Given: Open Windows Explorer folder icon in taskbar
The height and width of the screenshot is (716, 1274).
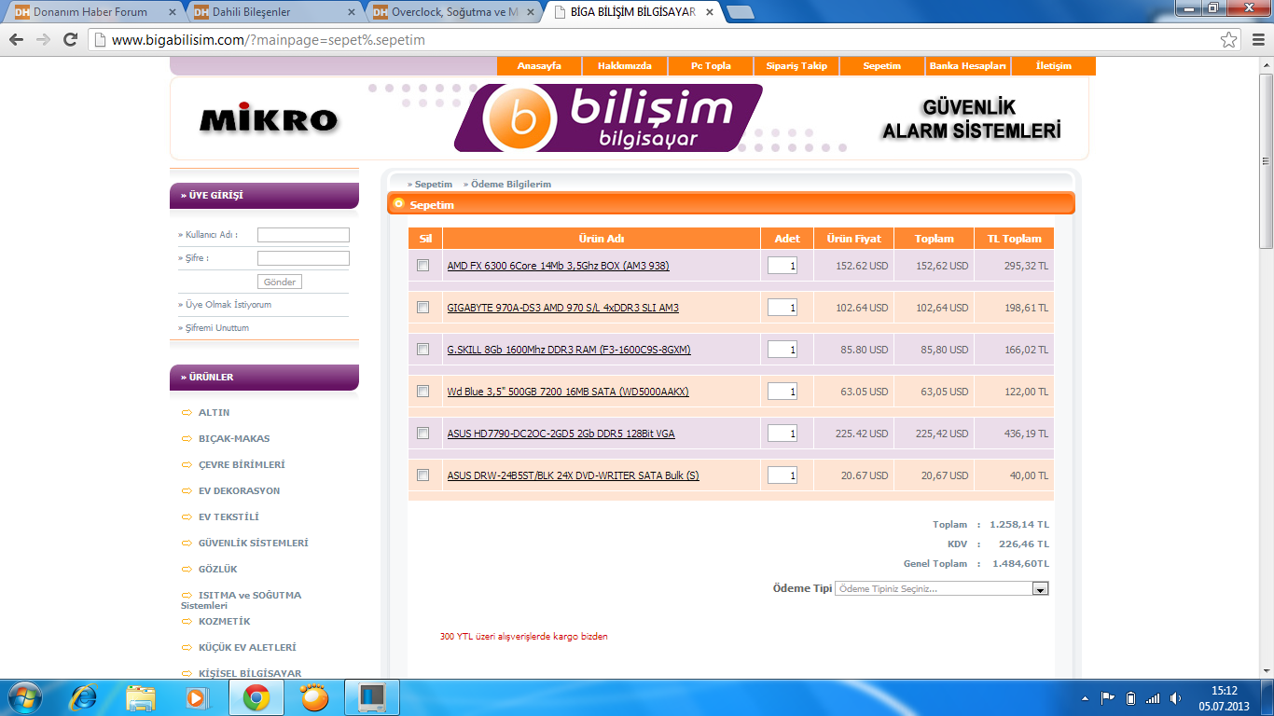Looking at the screenshot, I should (x=141, y=697).
